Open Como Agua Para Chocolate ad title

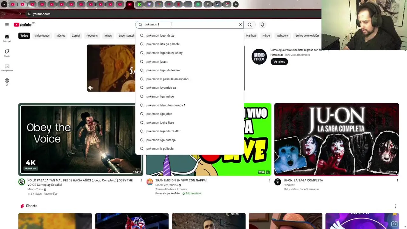(x=298, y=50)
